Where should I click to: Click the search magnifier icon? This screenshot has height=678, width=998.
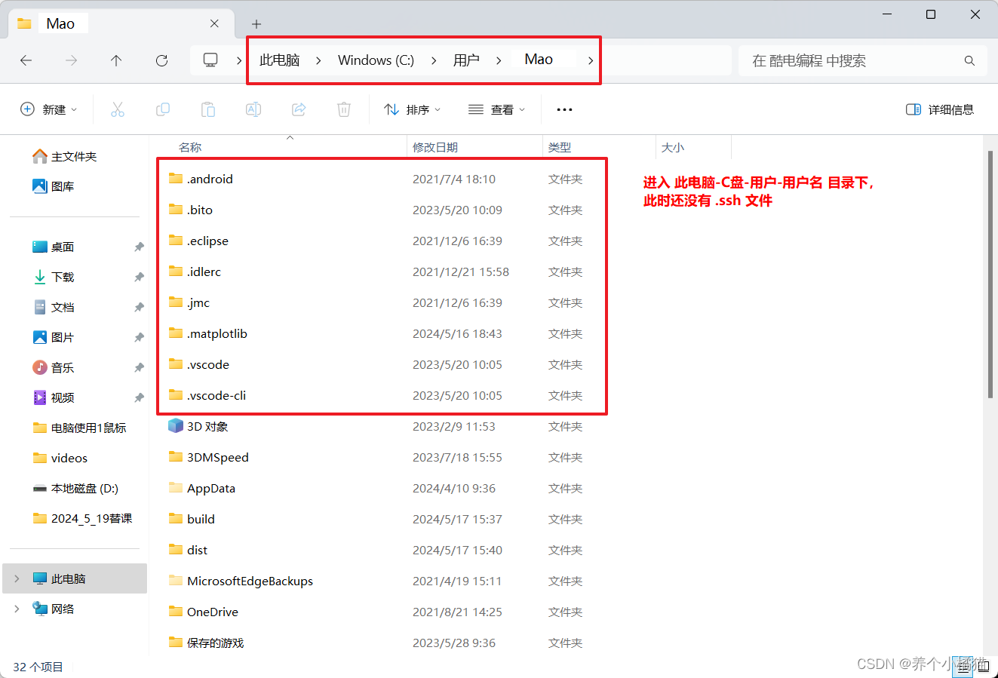point(969,60)
